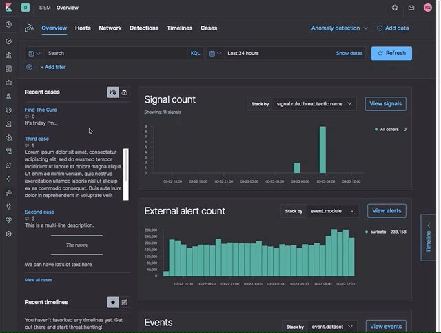Show my recently reported cases toggle
The image size is (441, 333).
(124, 92)
